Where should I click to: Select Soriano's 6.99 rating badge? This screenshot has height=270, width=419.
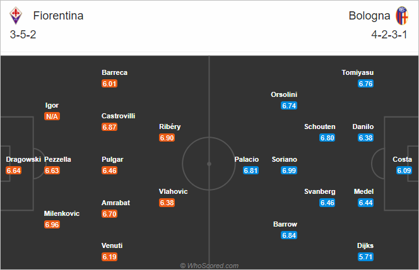(x=289, y=171)
